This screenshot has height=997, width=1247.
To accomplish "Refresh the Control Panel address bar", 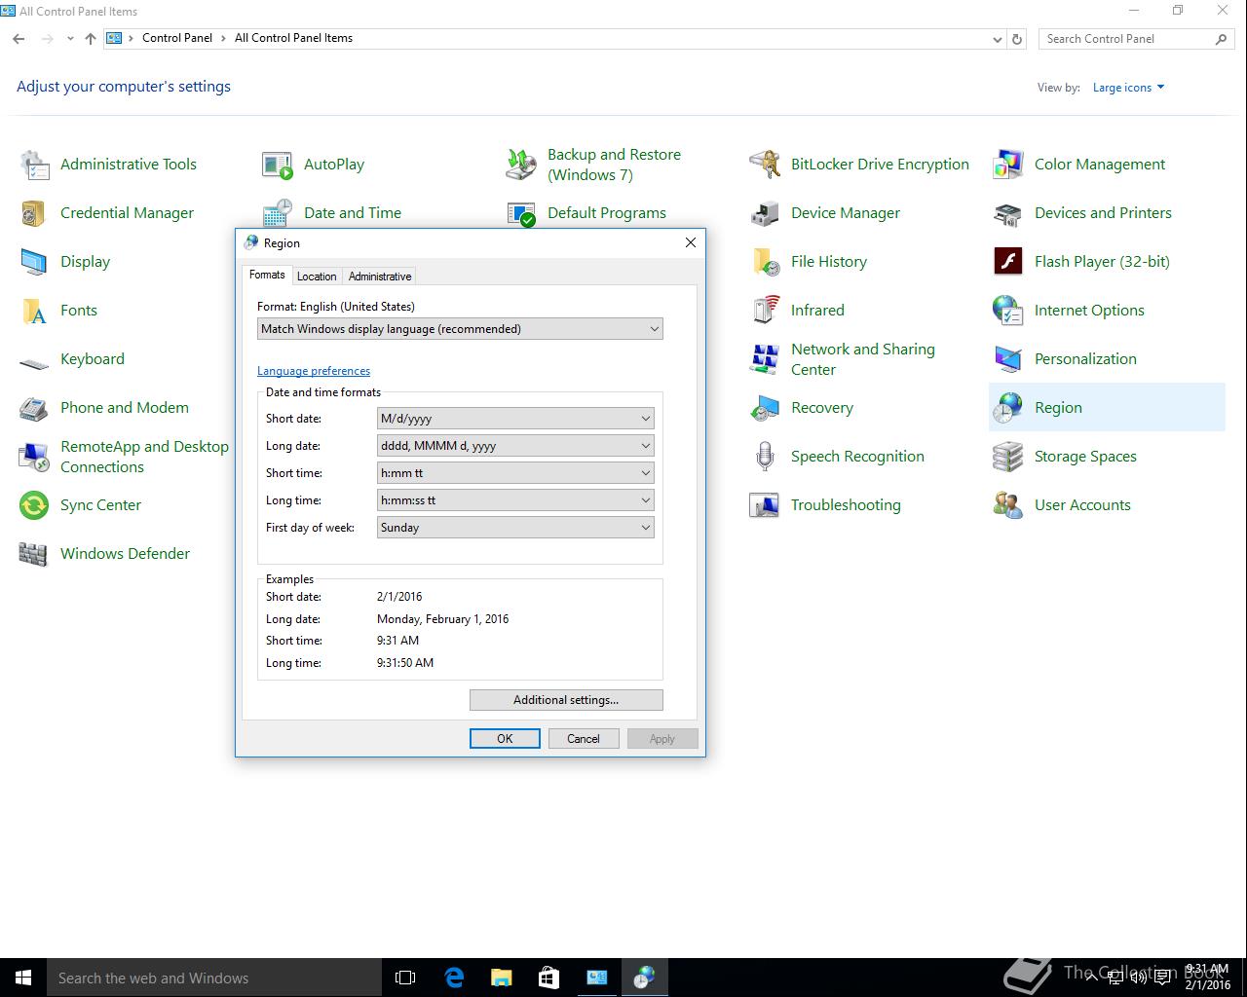I will 1017,39.
